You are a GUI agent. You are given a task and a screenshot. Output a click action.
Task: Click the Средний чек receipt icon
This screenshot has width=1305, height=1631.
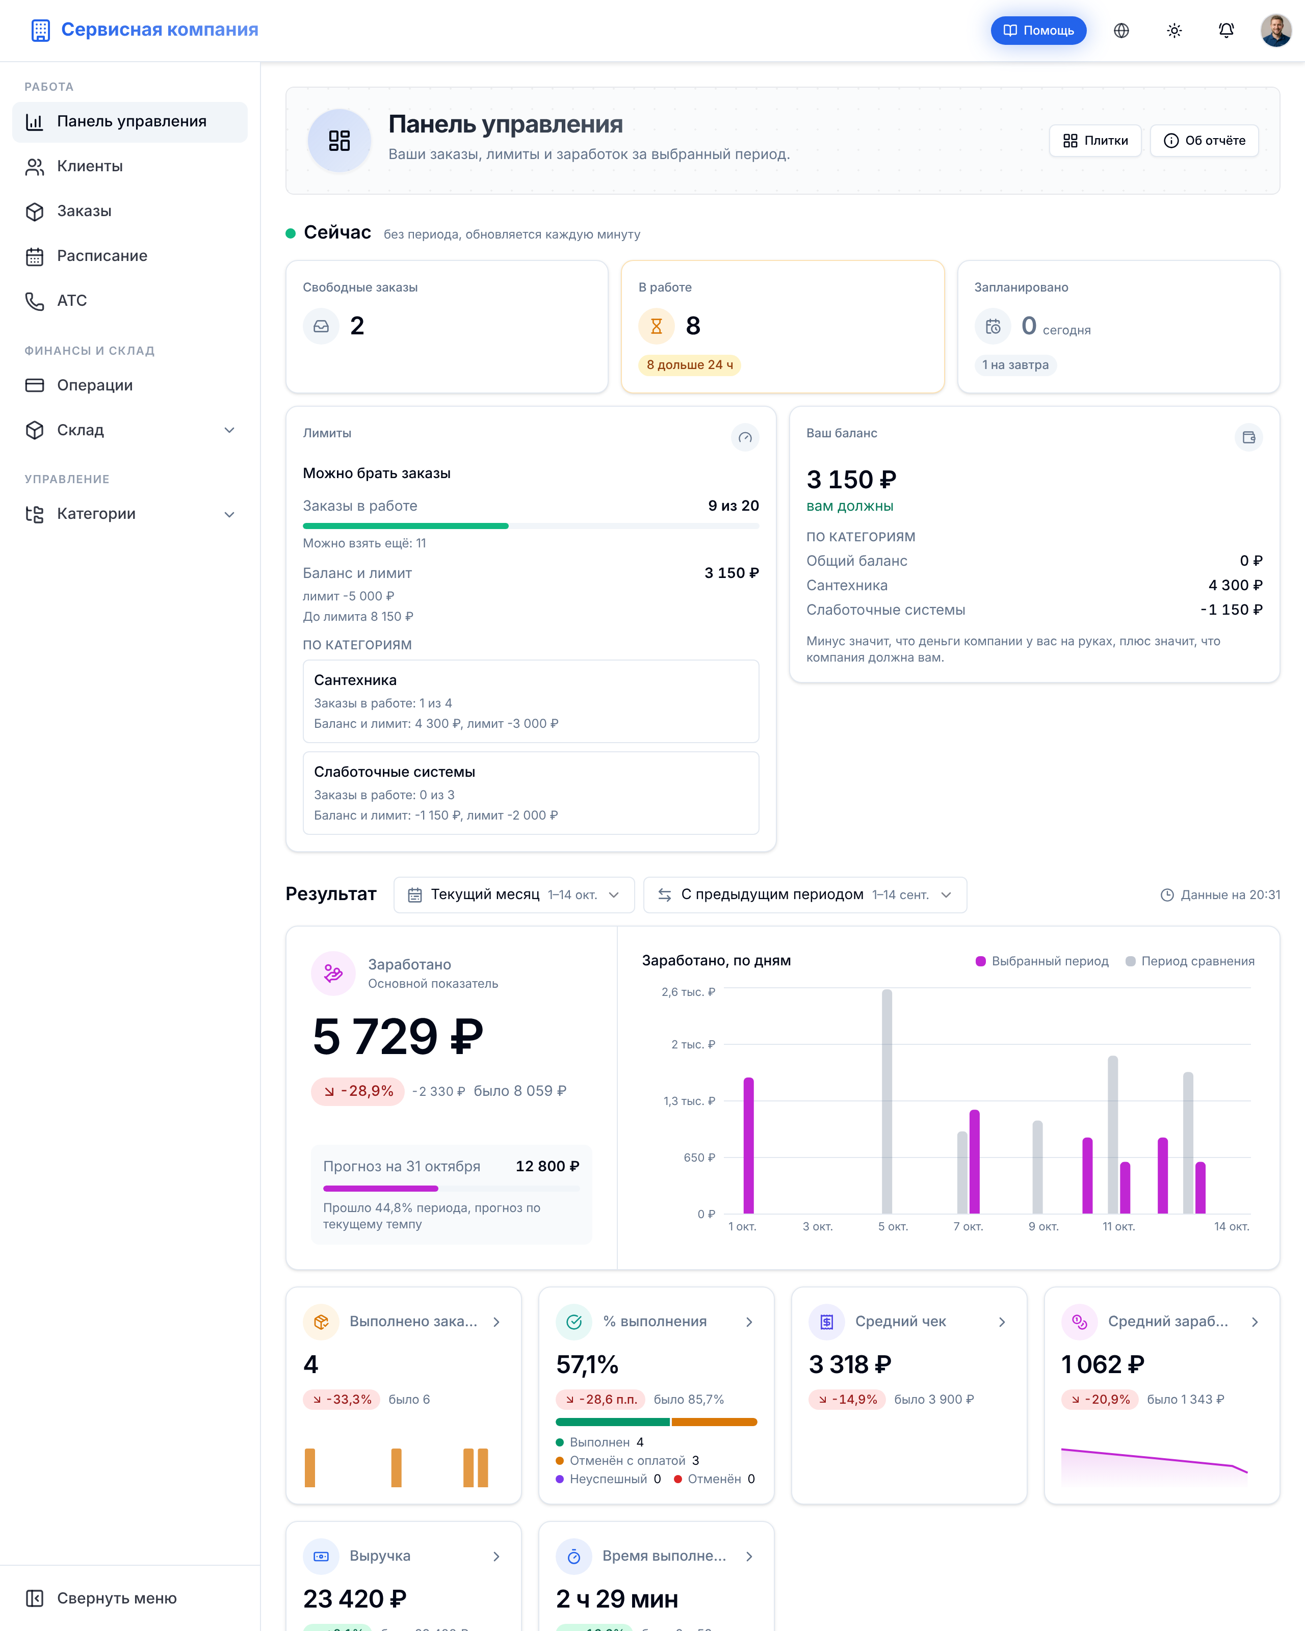827,1322
